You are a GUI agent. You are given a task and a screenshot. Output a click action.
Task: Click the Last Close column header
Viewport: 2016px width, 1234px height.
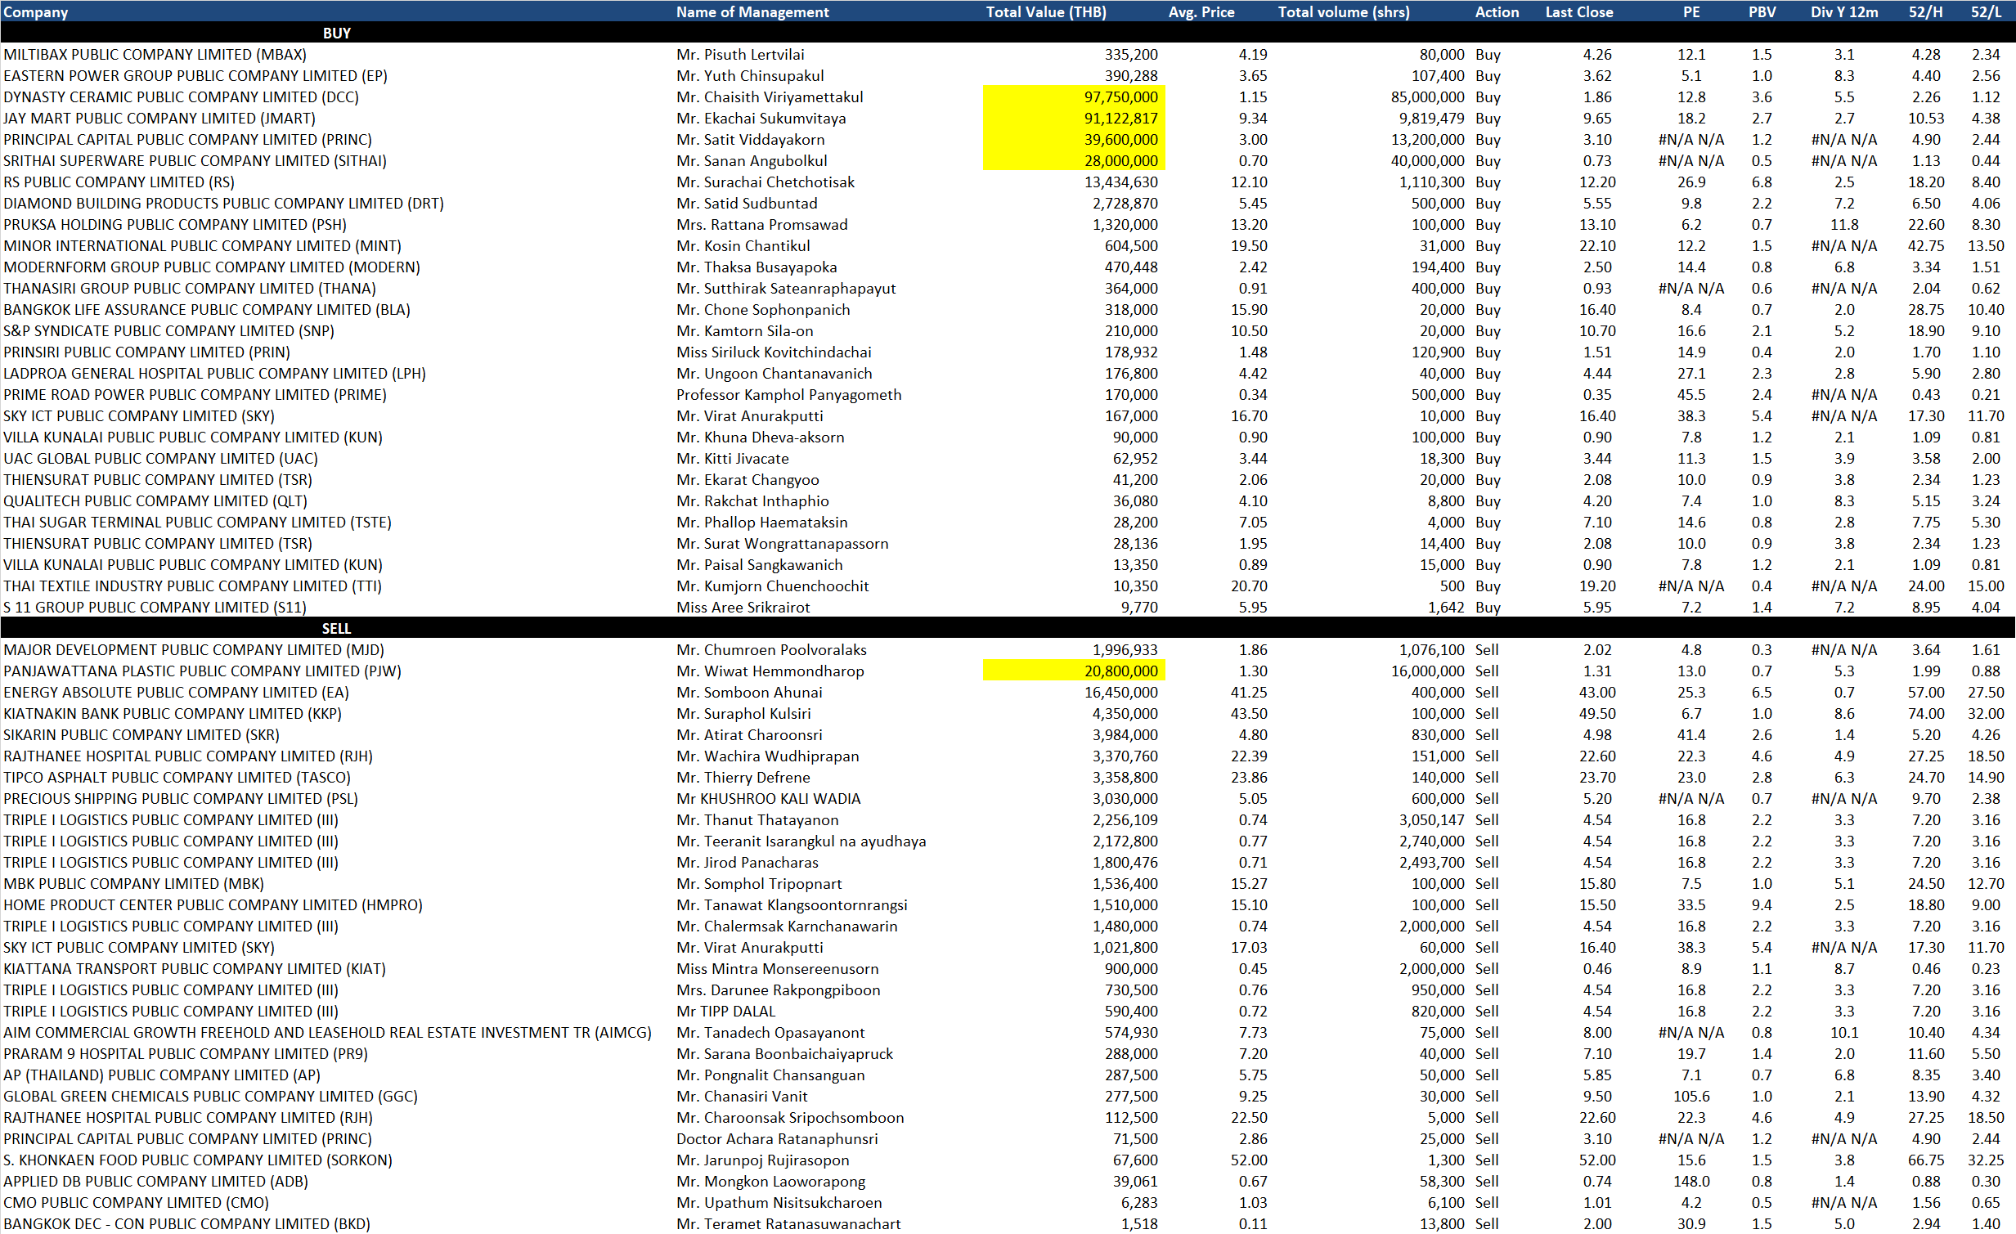(x=1578, y=11)
